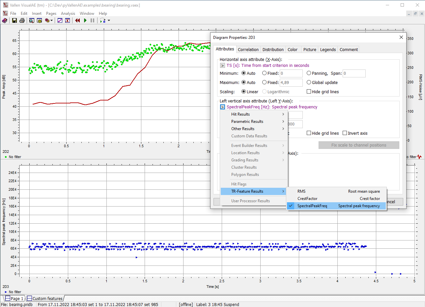Check the Invert axis checkbox
Image resolution: width=425 pixels, height=307 pixels.
point(355,133)
